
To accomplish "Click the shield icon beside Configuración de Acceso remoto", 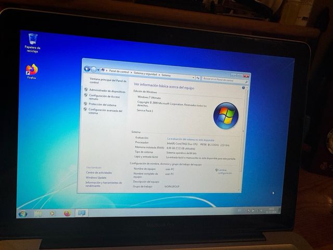I will tap(86, 95).
